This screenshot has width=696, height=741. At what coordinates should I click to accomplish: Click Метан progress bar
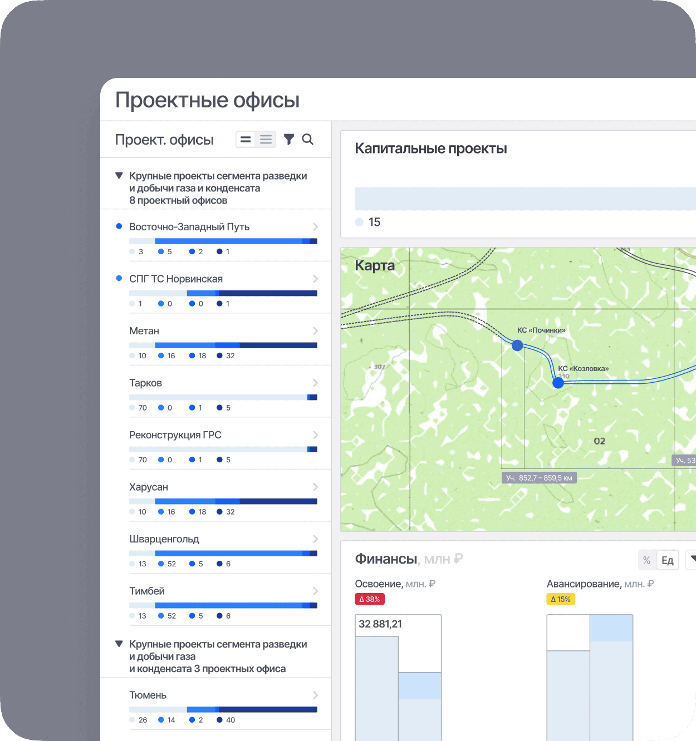pyautogui.click(x=223, y=345)
